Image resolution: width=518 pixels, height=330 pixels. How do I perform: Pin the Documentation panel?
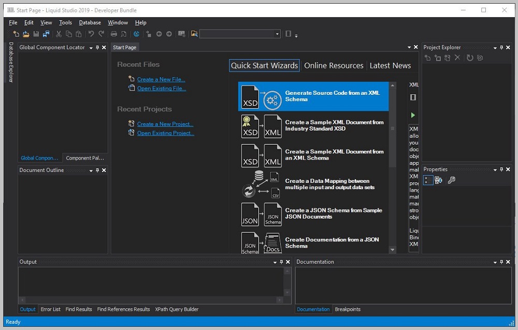[x=501, y=262]
